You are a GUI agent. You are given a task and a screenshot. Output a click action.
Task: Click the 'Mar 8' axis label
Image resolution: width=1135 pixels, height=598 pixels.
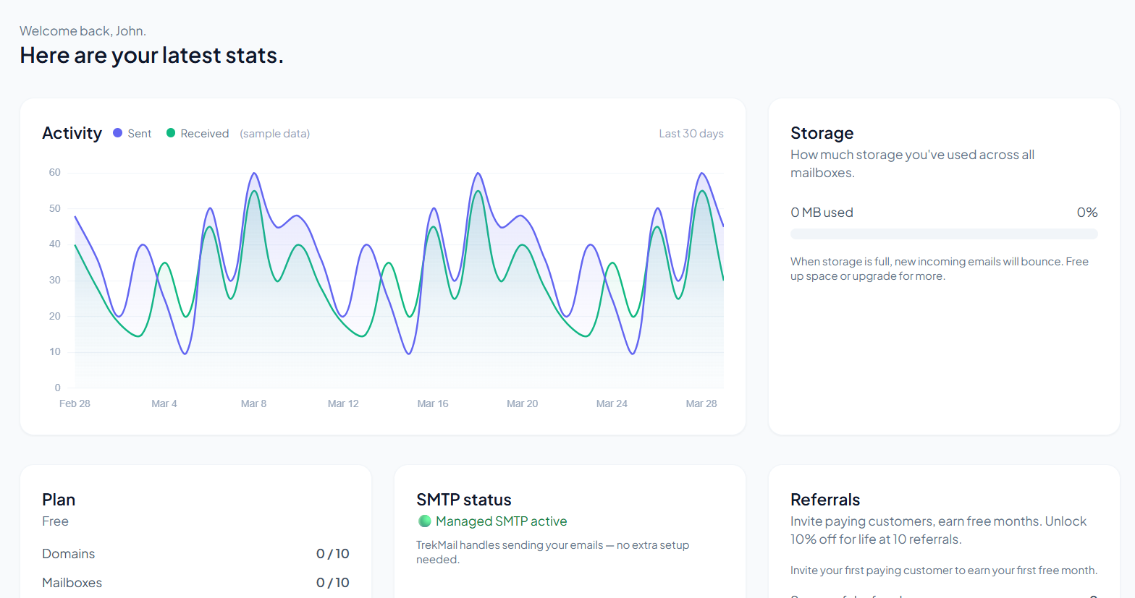pyautogui.click(x=254, y=403)
